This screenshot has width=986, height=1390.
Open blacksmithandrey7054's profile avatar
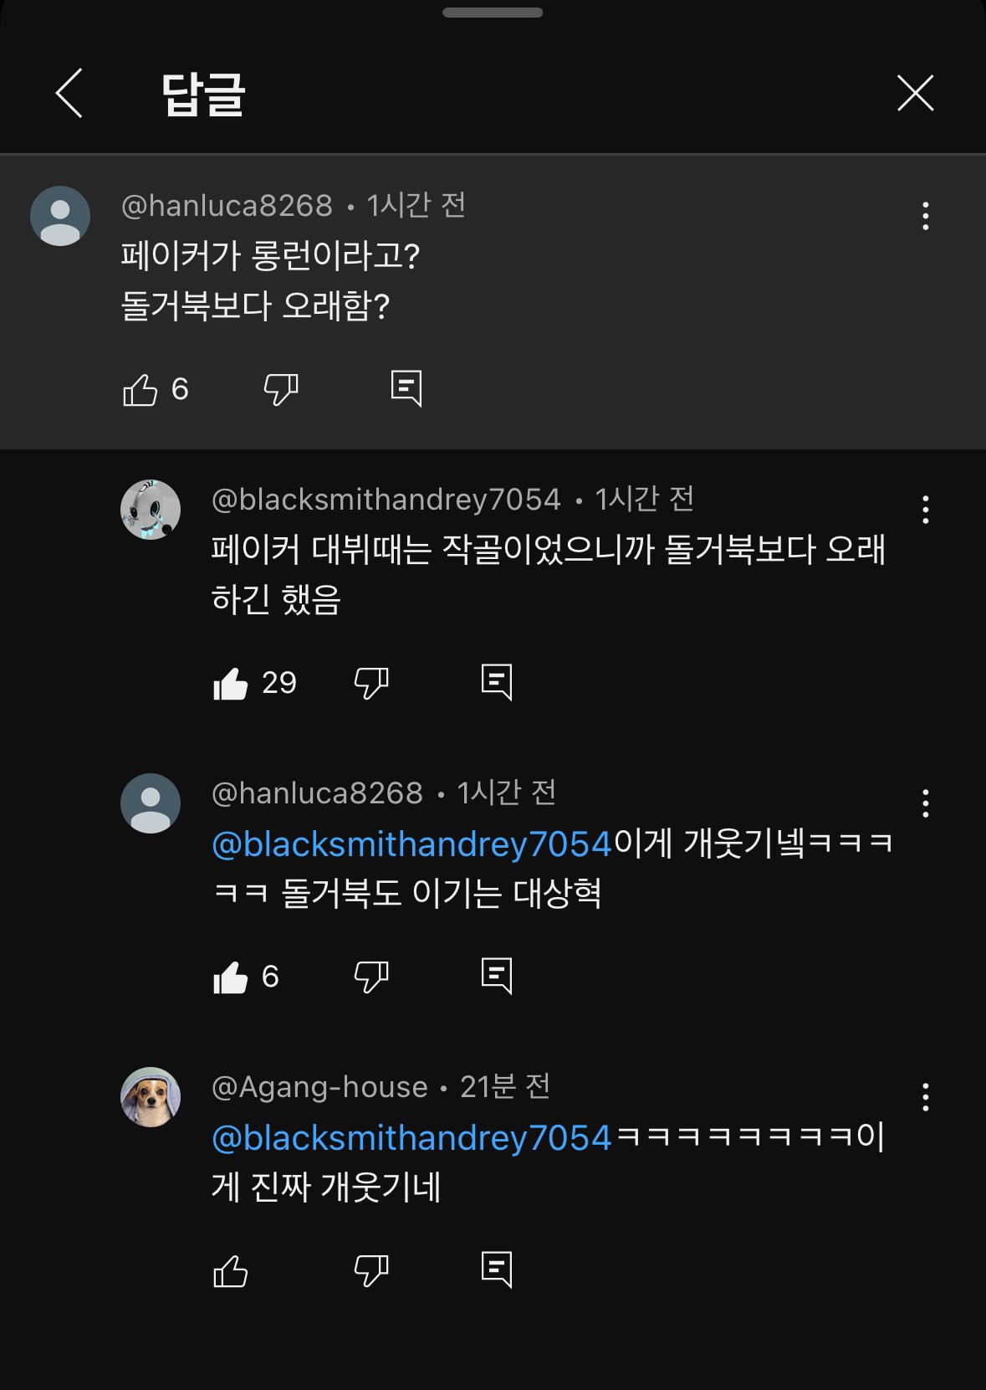pyautogui.click(x=151, y=510)
